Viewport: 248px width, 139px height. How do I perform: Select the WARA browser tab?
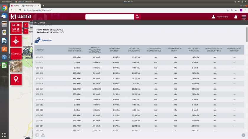tap(24, 6)
